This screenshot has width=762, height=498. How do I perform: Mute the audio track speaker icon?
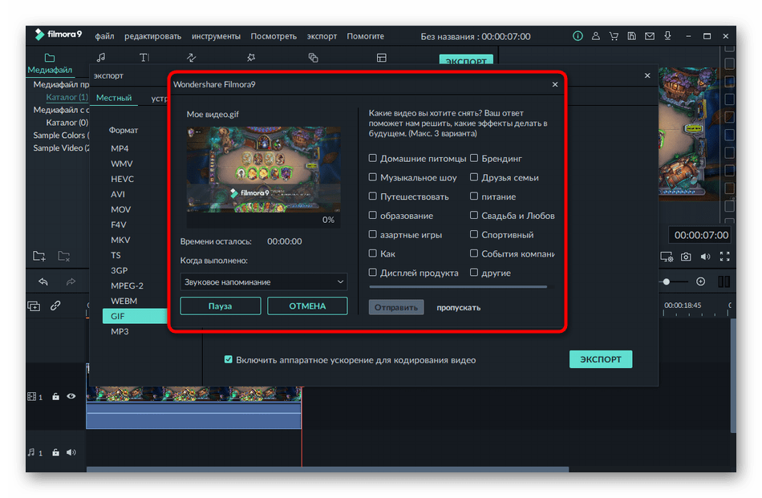(x=71, y=452)
